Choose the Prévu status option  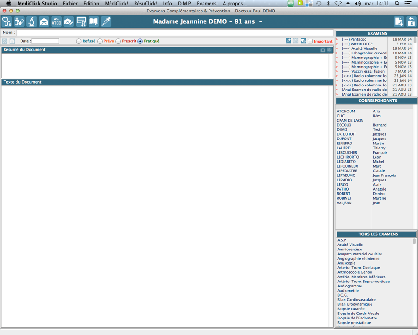(x=100, y=41)
